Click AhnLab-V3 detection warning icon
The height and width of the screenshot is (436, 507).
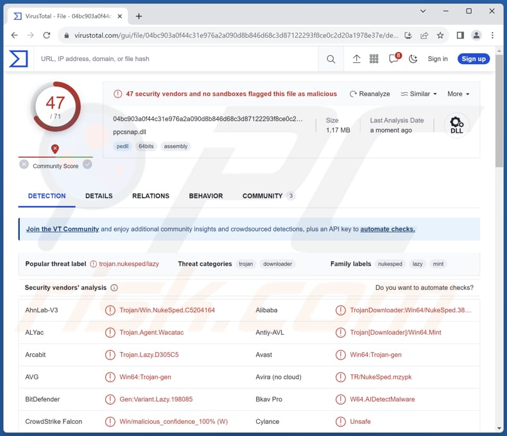point(110,310)
